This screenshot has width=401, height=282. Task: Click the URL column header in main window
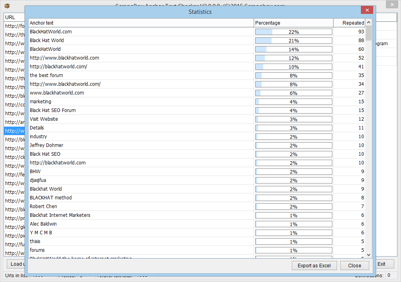(x=14, y=17)
